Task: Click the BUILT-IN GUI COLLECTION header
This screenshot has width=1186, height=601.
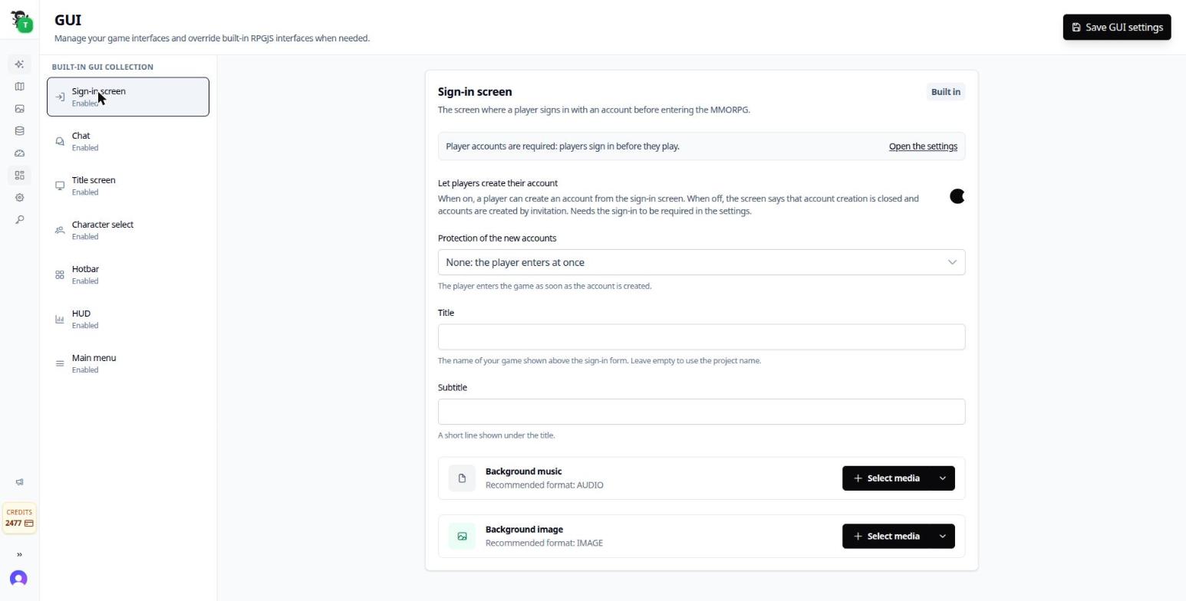Action: pyautogui.click(x=102, y=67)
